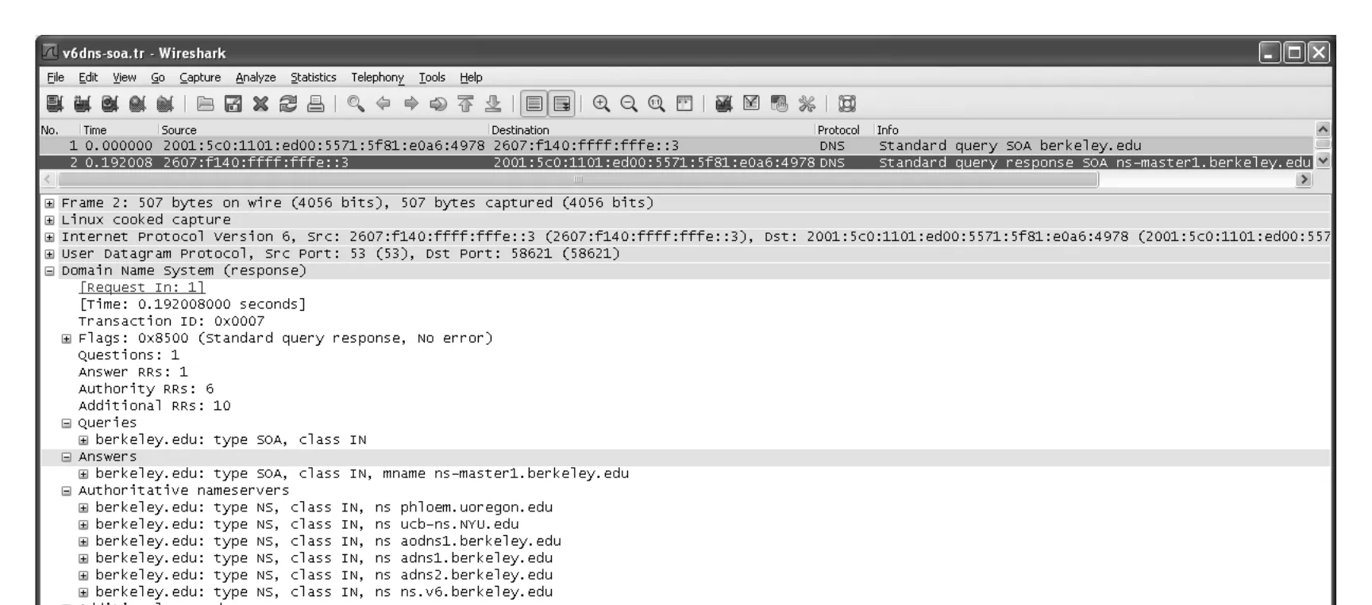Image resolution: width=1372 pixels, height=605 pixels.
Task: Collapse the Answers section
Action: [x=67, y=458]
